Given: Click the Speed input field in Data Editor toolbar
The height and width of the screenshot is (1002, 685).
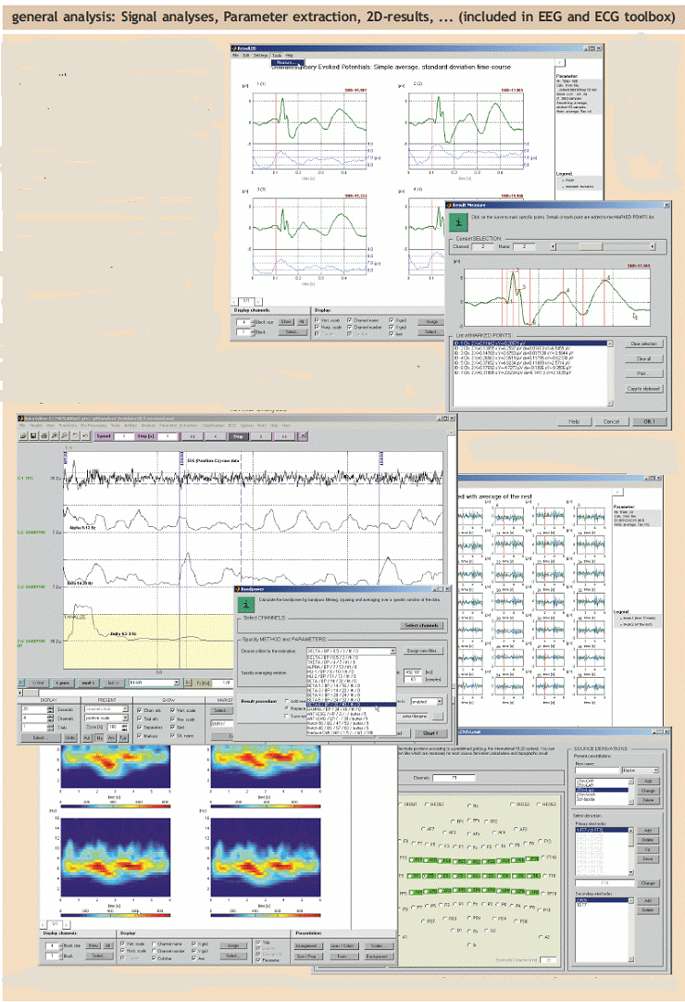Looking at the screenshot, I should pos(124,436).
